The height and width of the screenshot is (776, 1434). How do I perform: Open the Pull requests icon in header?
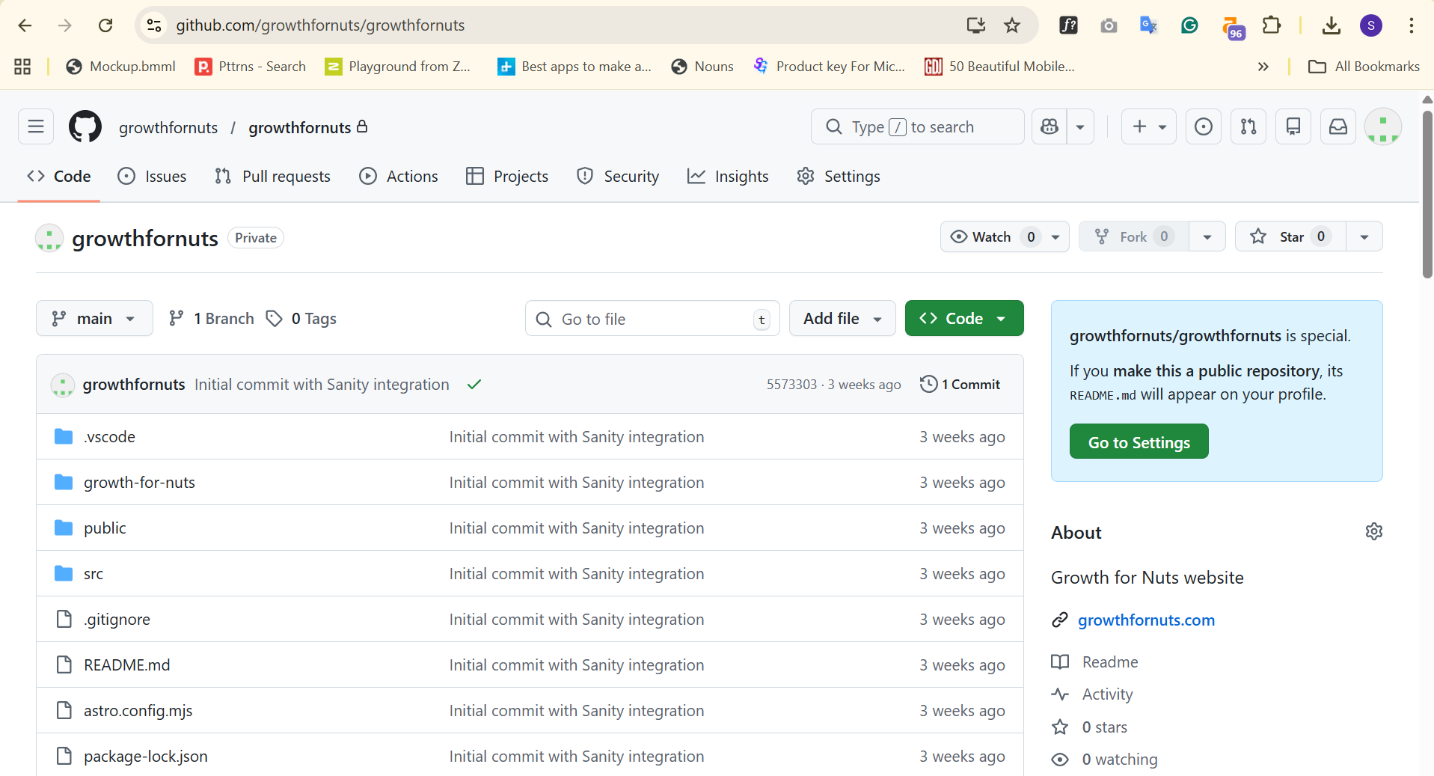point(1248,126)
